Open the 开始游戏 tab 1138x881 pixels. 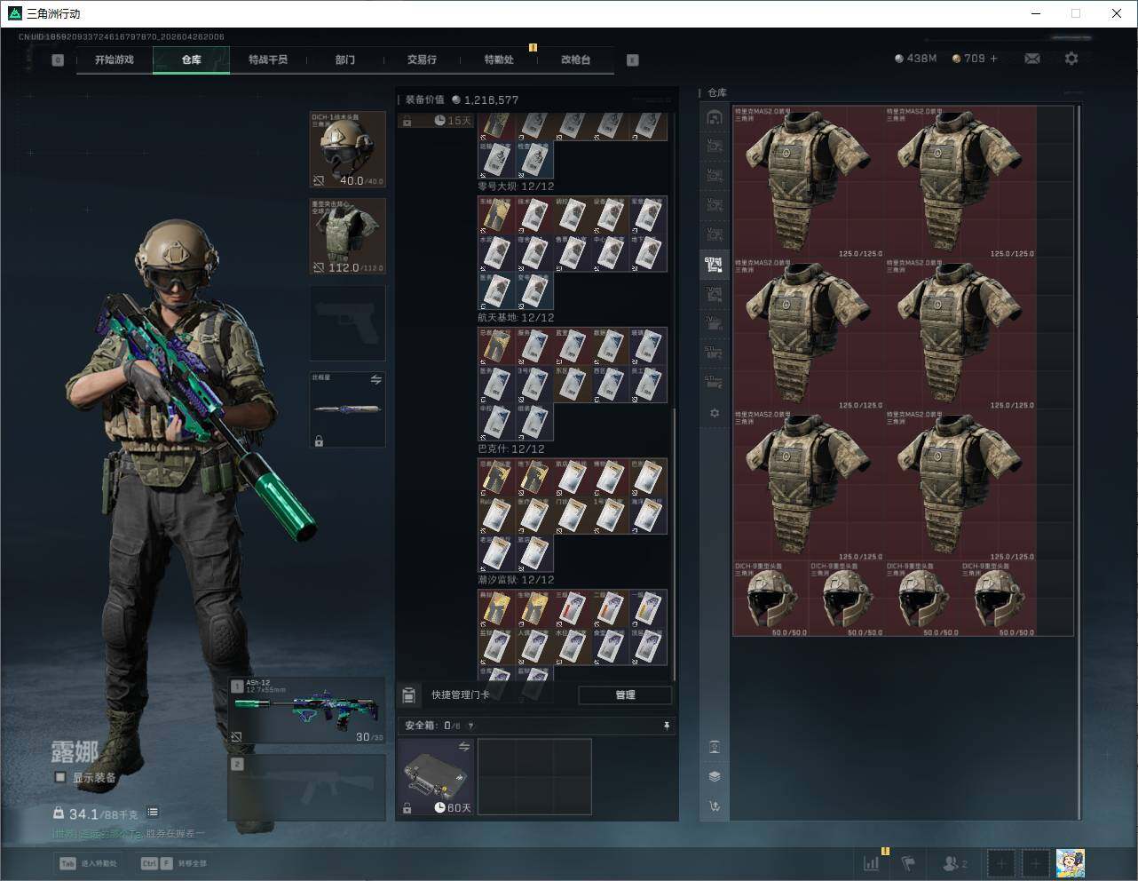coord(115,60)
